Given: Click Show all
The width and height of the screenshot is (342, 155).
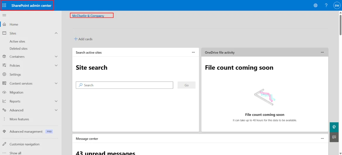Looking at the screenshot, I should click(15, 153).
